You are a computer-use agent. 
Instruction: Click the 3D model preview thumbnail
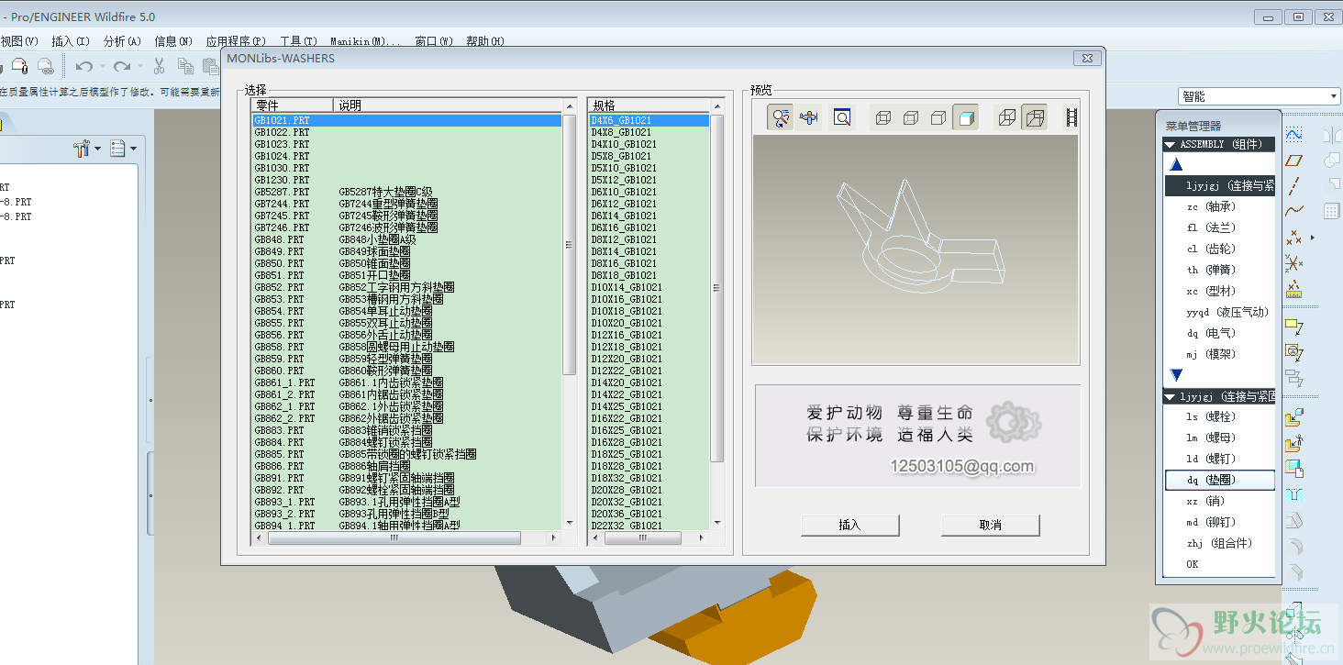[x=916, y=250]
